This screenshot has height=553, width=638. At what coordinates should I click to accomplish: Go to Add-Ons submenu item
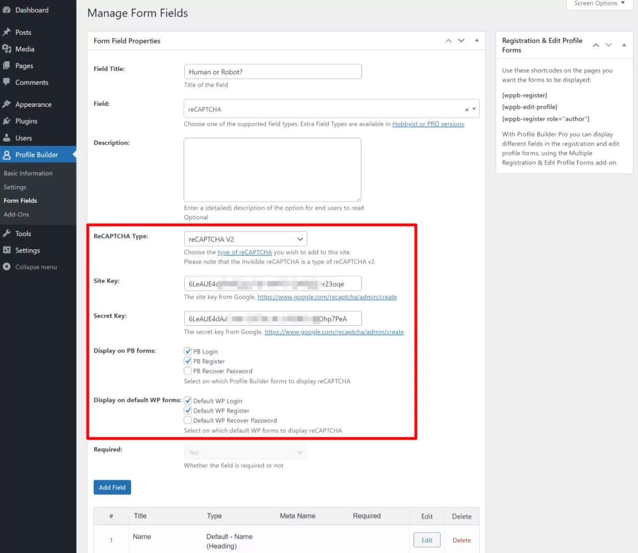(x=16, y=214)
